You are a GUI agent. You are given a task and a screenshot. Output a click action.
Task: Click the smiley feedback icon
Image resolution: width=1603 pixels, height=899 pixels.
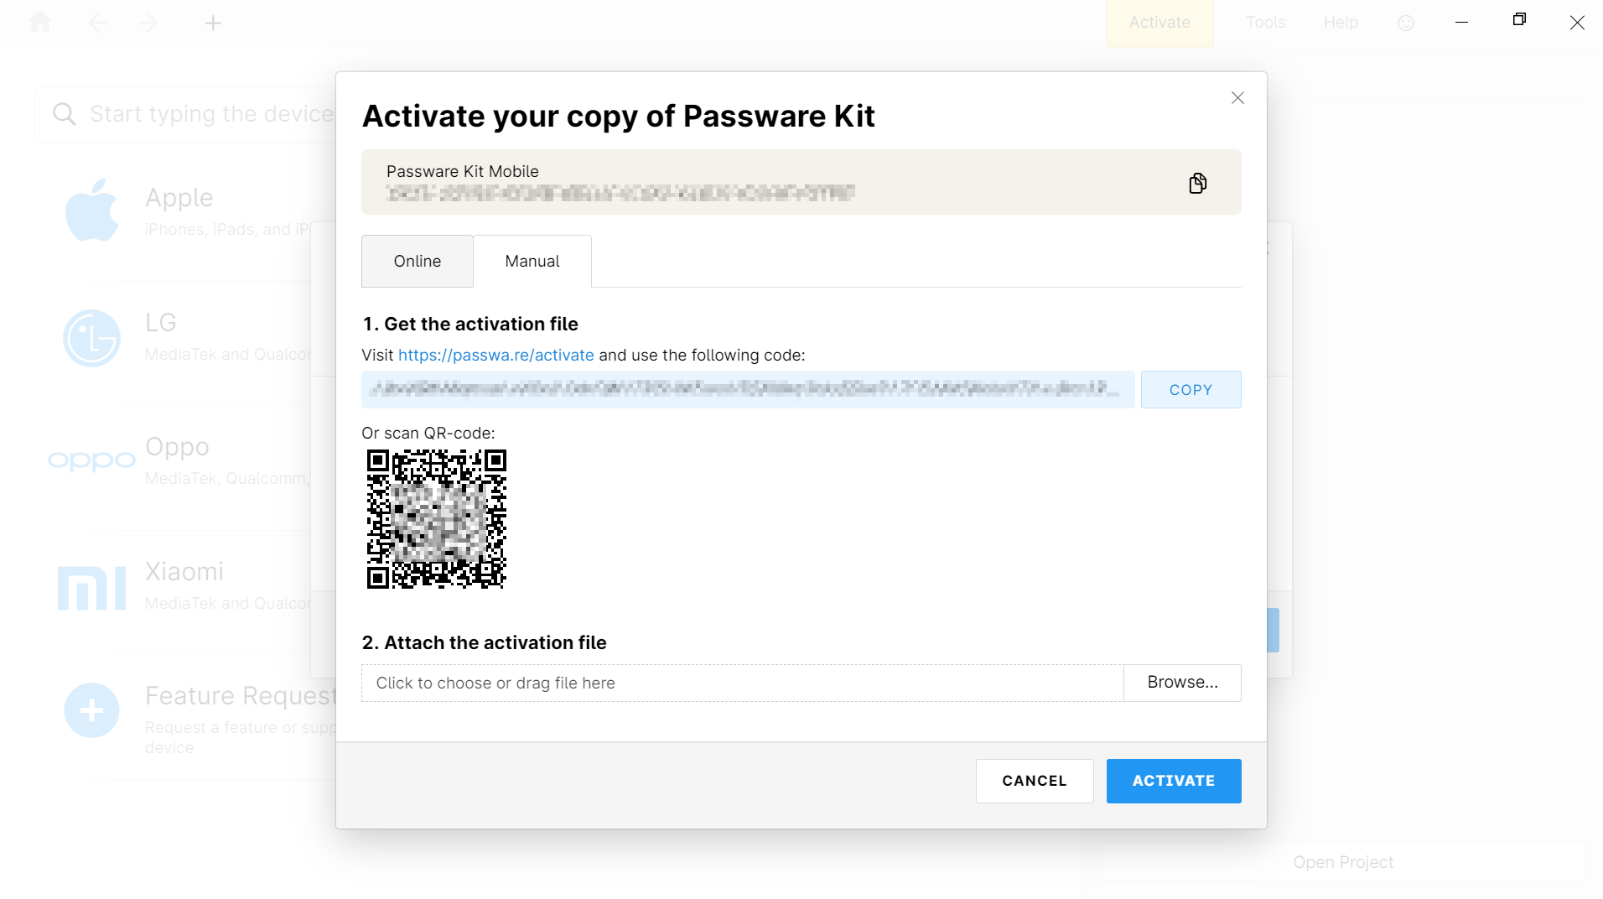pos(1405,23)
